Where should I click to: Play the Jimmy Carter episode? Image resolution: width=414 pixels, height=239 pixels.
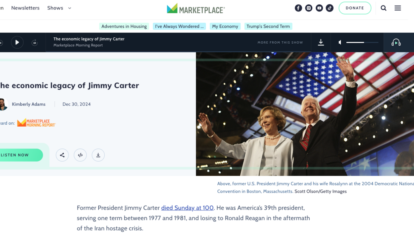tap(17, 42)
